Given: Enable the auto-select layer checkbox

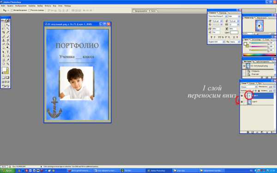Looking at the screenshot, I should 12,10.
